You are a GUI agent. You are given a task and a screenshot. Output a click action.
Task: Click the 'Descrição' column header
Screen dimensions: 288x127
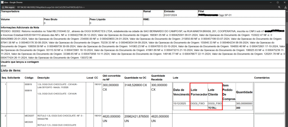[x=44, y=77]
